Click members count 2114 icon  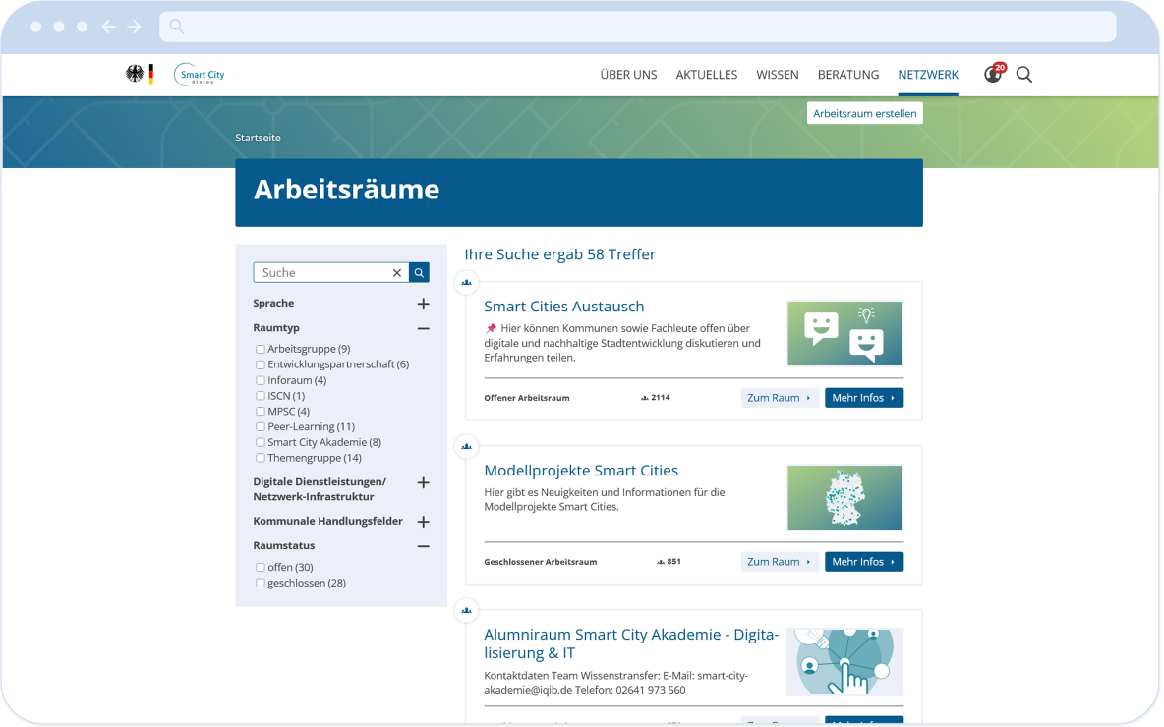pos(644,398)
